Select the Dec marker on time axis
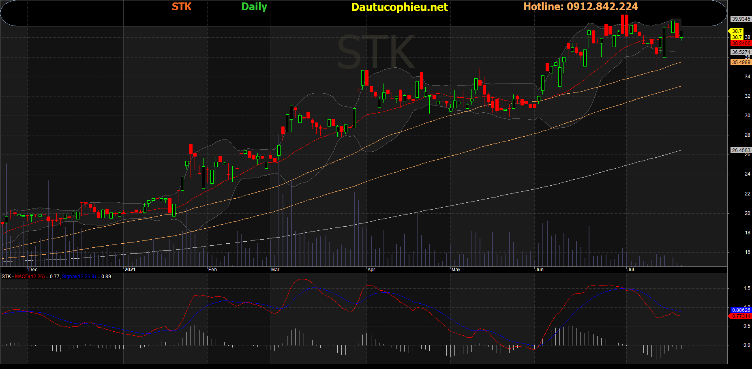 33,270
